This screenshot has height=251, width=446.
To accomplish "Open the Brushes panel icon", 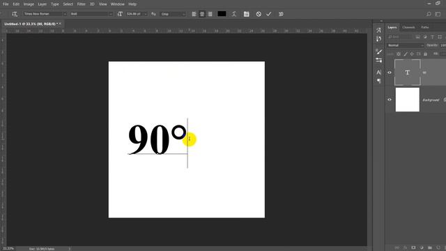I will [x=378, y=52].
